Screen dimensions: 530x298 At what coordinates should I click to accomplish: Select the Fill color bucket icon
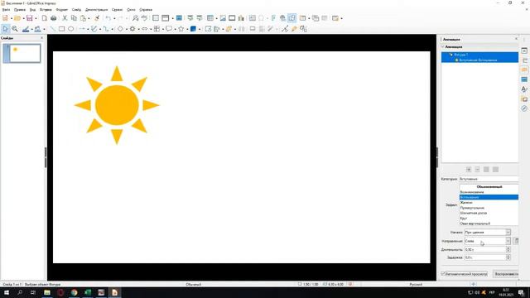click(x=37, y=29)
